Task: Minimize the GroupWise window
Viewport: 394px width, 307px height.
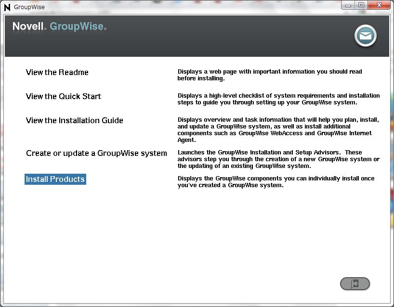Action: pos(348,5)
